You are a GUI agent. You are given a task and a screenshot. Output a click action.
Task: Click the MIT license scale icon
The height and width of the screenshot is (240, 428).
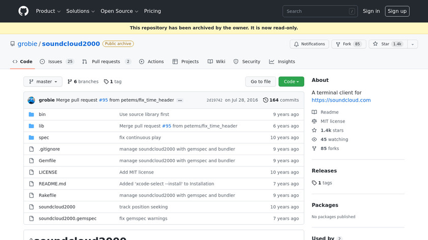(x=314, y=121)
